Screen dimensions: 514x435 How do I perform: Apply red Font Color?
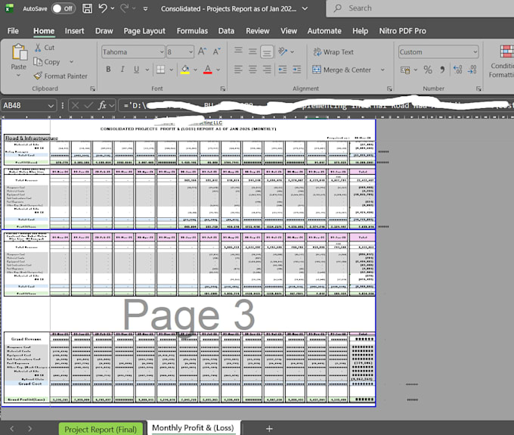tap(208, 70)
